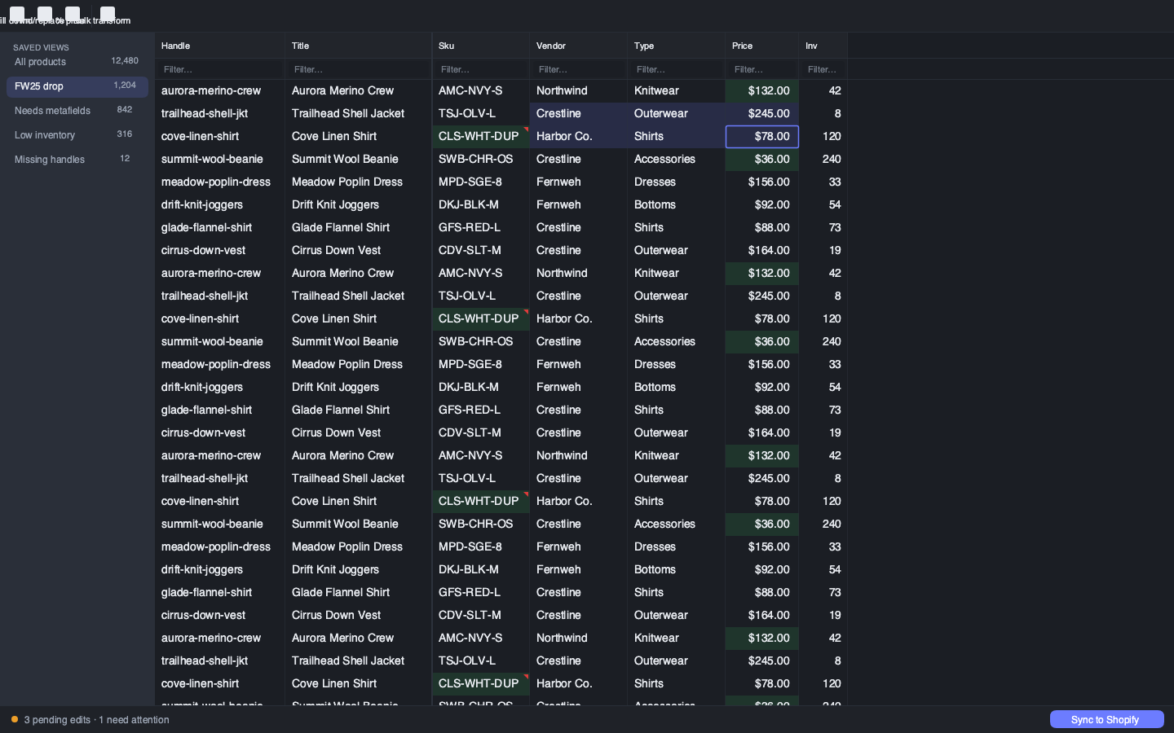Click the Sku column header
This screenshot has width=1174, height=733.
pyautogui.click(x=481, y=46)
